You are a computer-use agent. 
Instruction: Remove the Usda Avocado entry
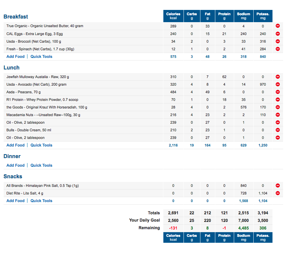[x=278, y=84]
